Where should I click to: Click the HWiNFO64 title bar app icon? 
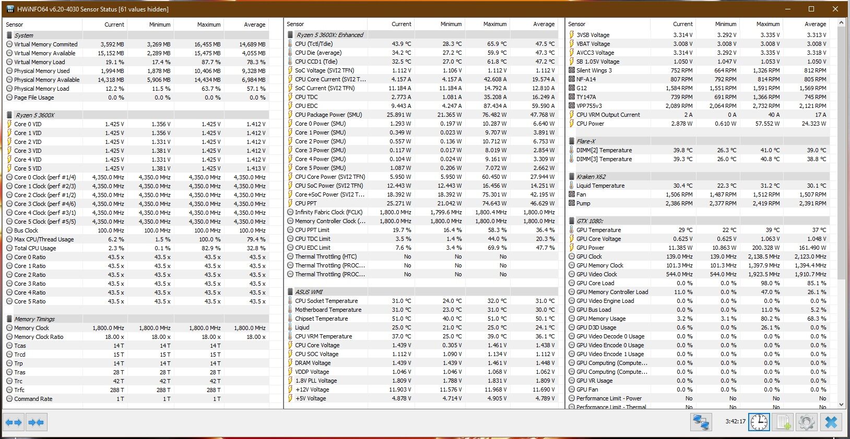(x=9, y=9)
